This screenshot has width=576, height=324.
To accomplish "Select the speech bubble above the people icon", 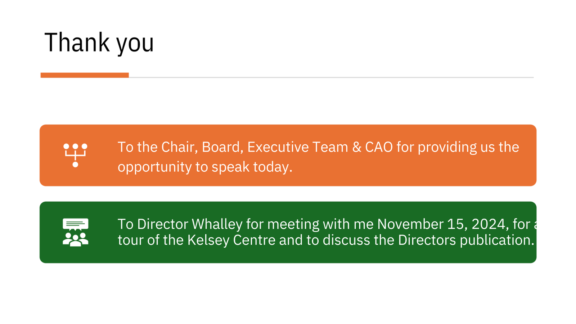I will pos(75,224).
